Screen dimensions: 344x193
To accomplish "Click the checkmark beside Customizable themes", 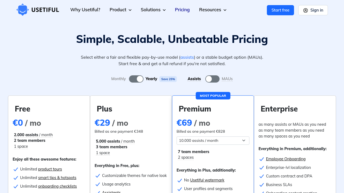I will (x=98, y=176).
